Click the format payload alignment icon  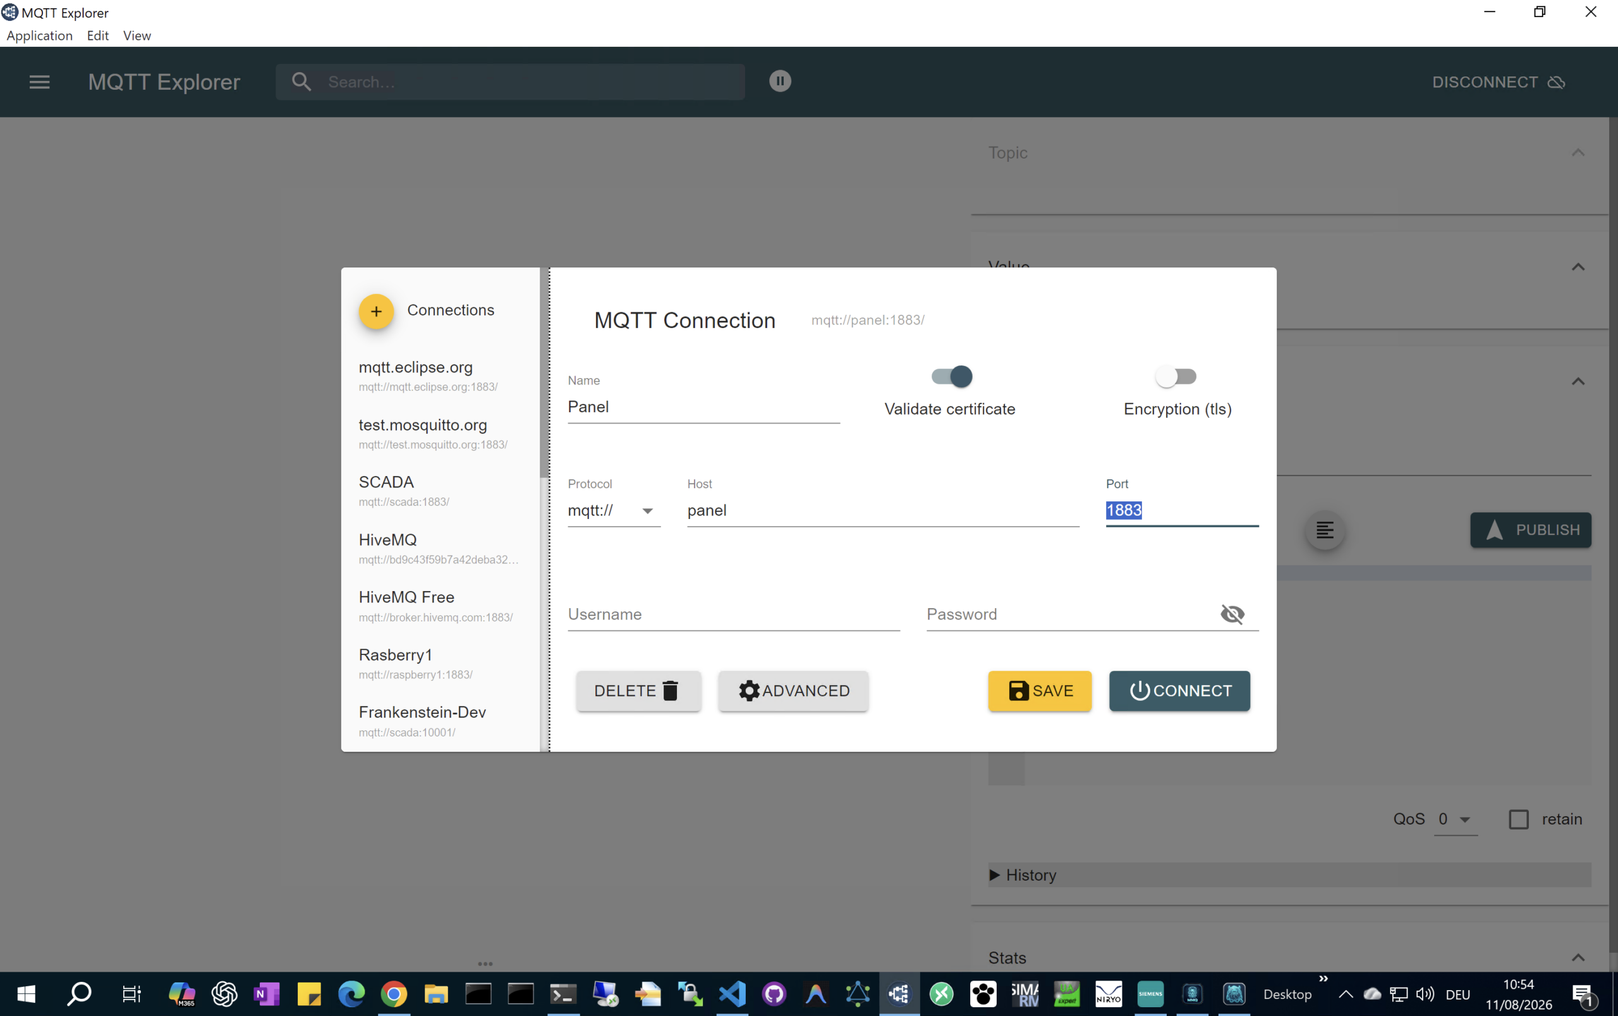point(1325,530)
